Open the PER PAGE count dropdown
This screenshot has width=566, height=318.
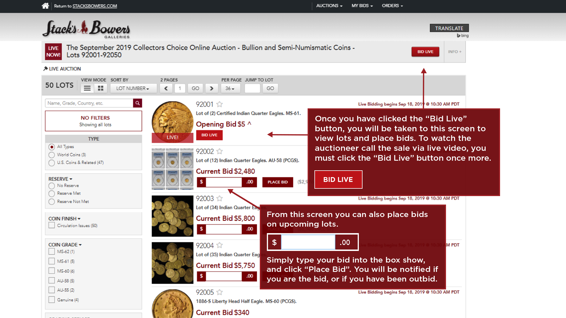click(229, 88)
